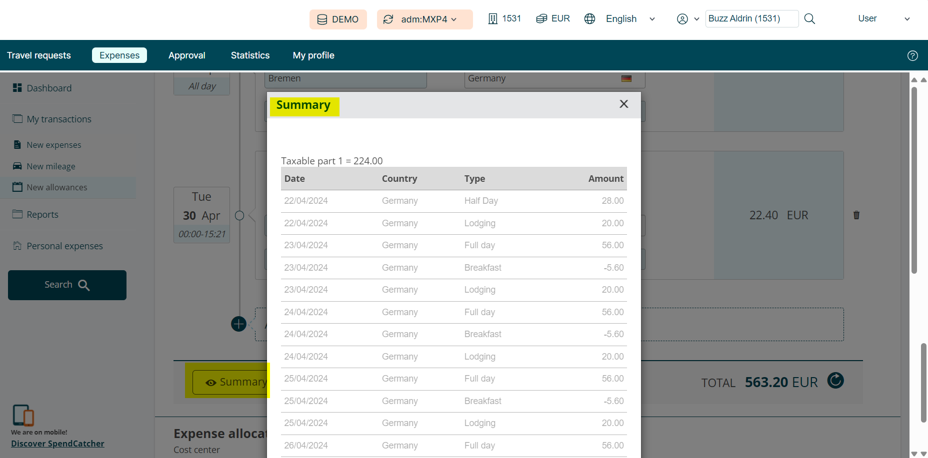Delete the 30 Apr allowance with trash icon

856,215
